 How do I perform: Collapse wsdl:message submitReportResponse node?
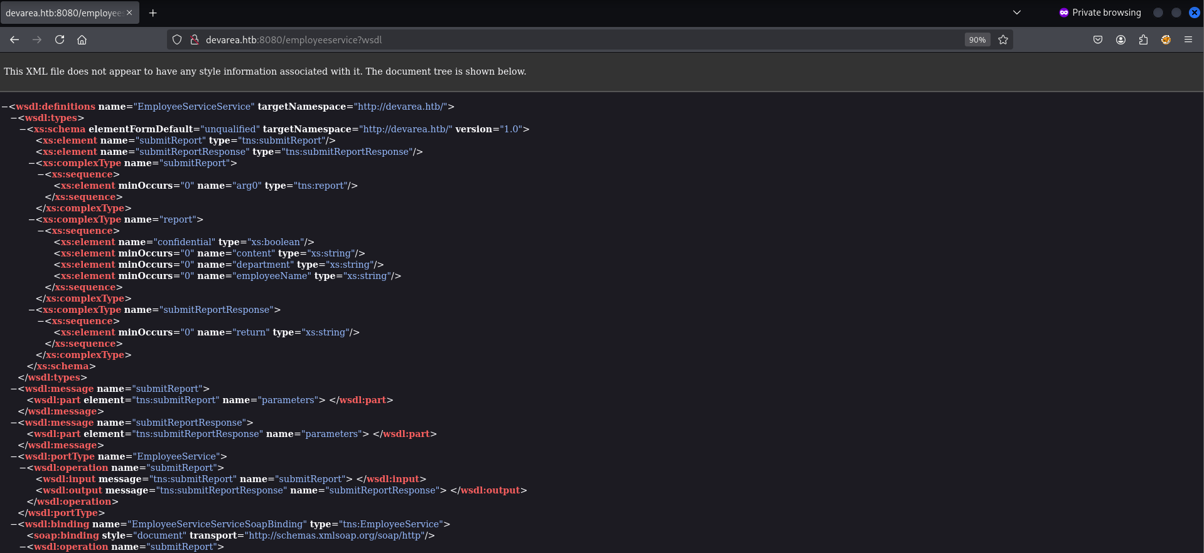[13, 423]
